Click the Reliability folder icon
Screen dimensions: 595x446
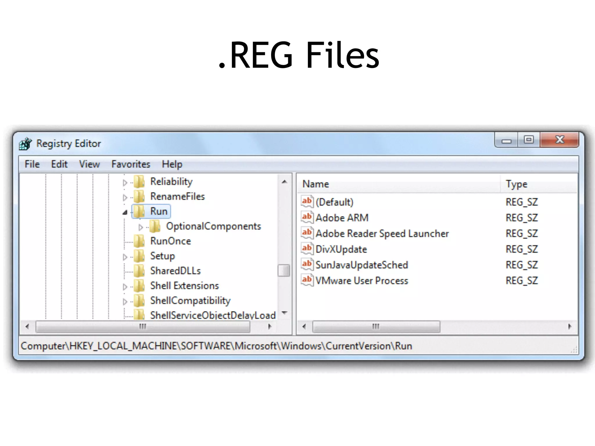pos(139,182)
